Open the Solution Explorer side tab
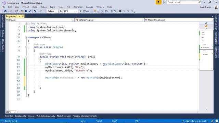Screen dimensions: 219x123 click(x=216, y=22)
